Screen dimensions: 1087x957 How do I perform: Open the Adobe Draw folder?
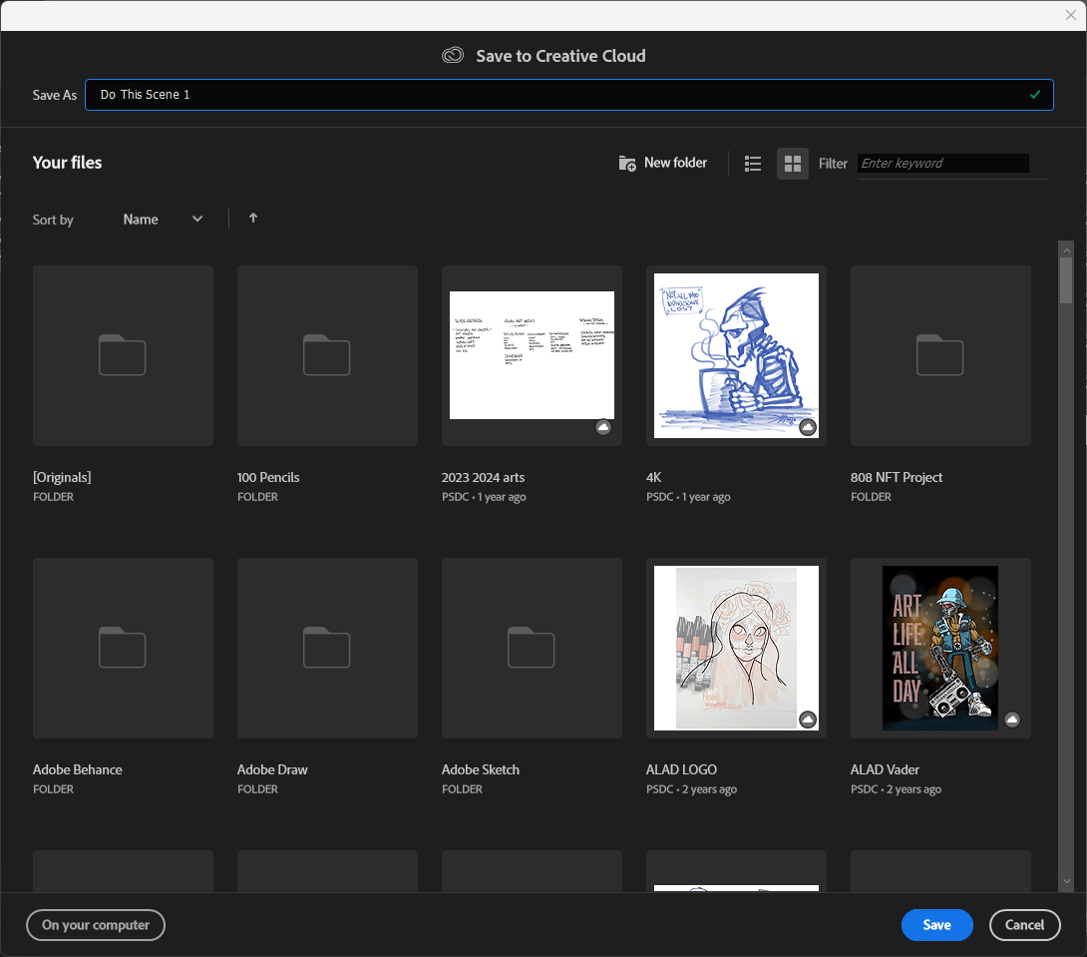(x=327, y=648)
